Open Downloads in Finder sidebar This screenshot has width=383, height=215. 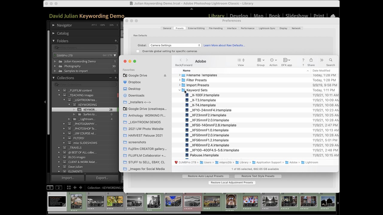136,96
